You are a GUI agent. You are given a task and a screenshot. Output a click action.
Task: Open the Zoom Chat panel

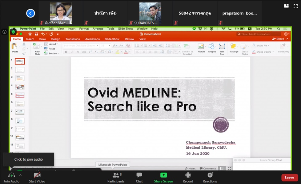(x=139, y=175)
